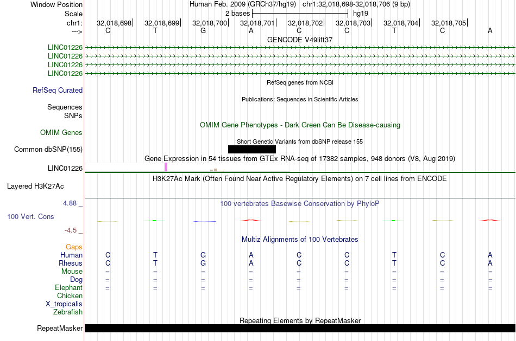This screenshot has width=516, height=341.
Task: Click the blue PhyloP line under G
Action: pos(205,221)
